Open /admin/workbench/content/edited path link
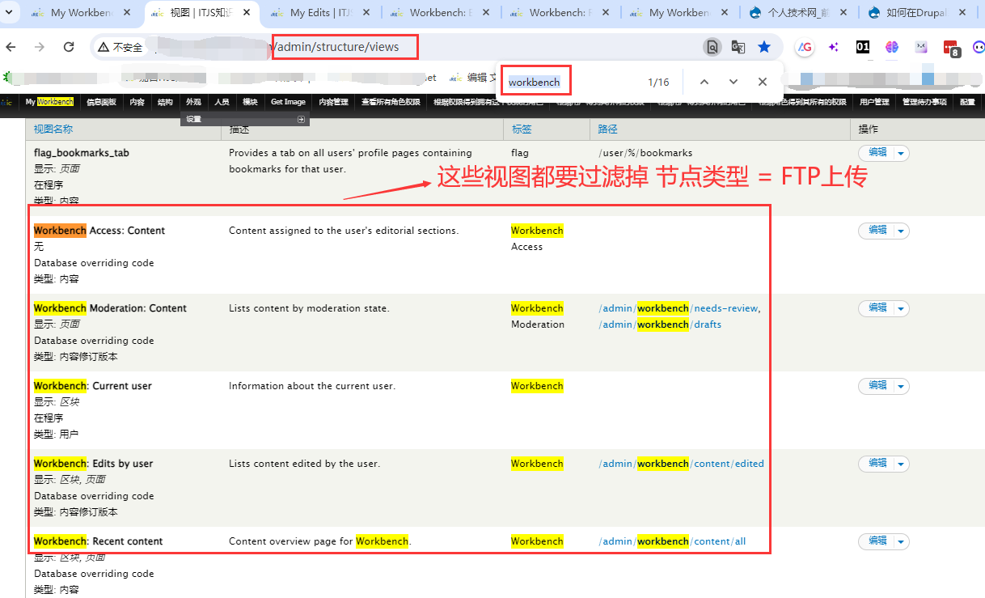 [681, 464]
